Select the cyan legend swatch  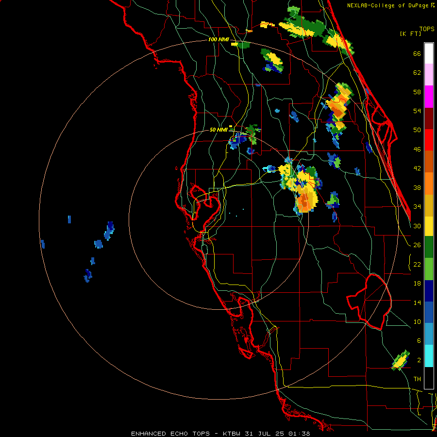(x=429, y=356)
